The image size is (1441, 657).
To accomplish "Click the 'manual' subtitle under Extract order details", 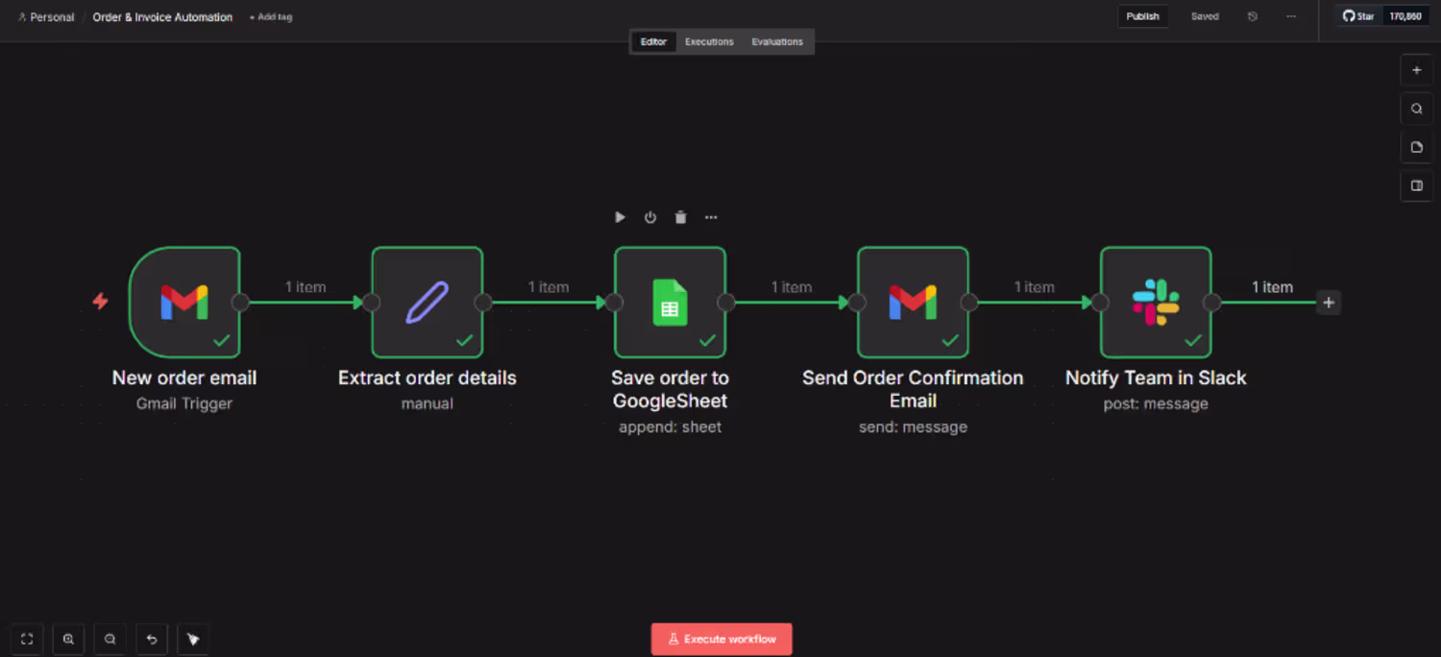I will point(427,403).
